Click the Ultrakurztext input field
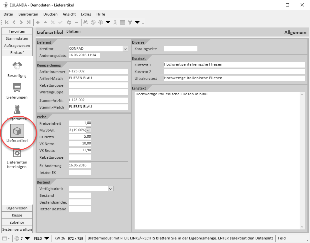Image resolution: width=310 pixels, height=243 pixels. coord(235,78)
